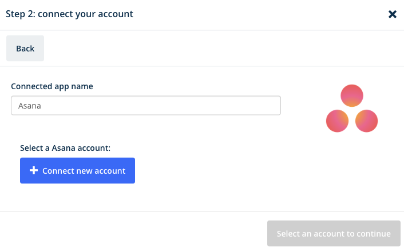Click the plus icon on Connect button
Image resolution: width=404 pixels, height=252 pixels.
coord(34,170)
